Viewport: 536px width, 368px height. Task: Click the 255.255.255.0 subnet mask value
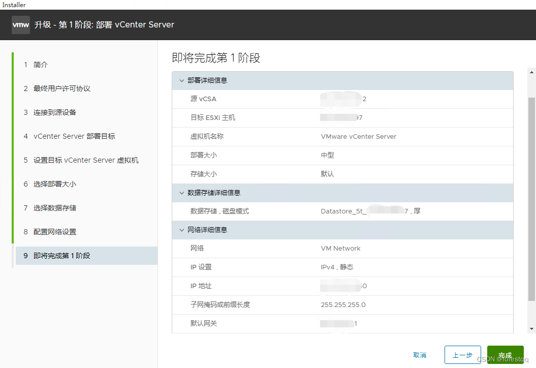[343, 305]
